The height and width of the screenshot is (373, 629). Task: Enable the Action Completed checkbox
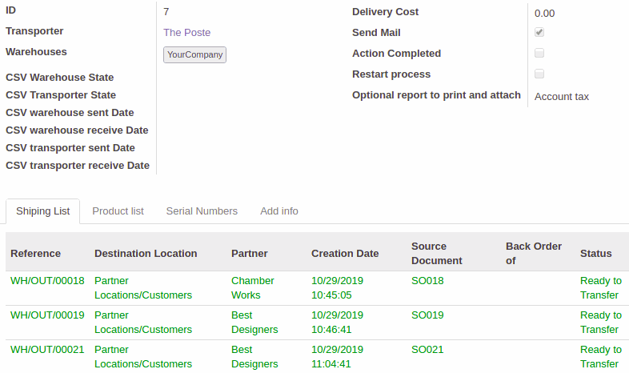coord(539,53)
